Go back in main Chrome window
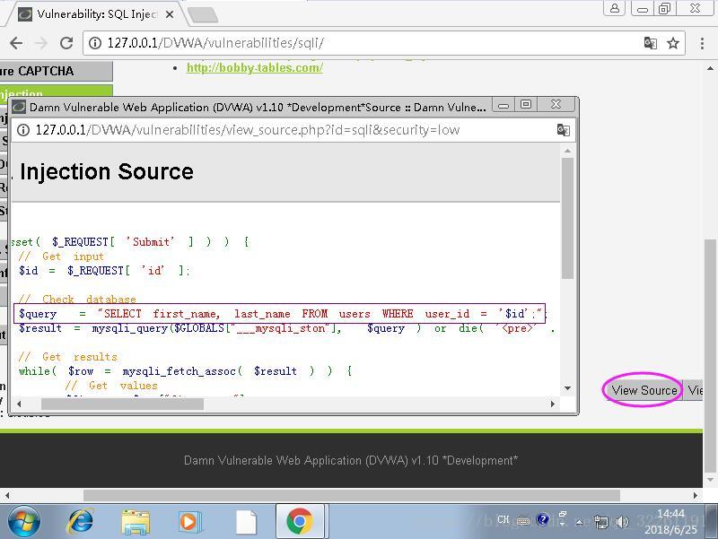 pos(16,43)
